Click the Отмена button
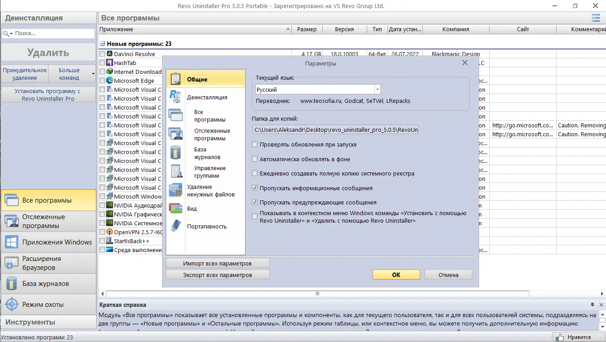 tap(448, 275)
